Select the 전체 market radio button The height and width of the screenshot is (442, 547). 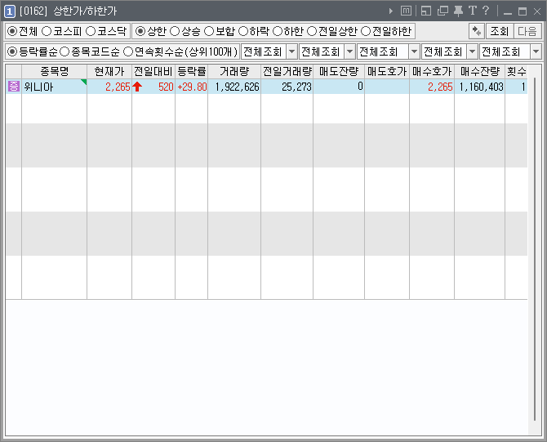click(x=12, y=31)
